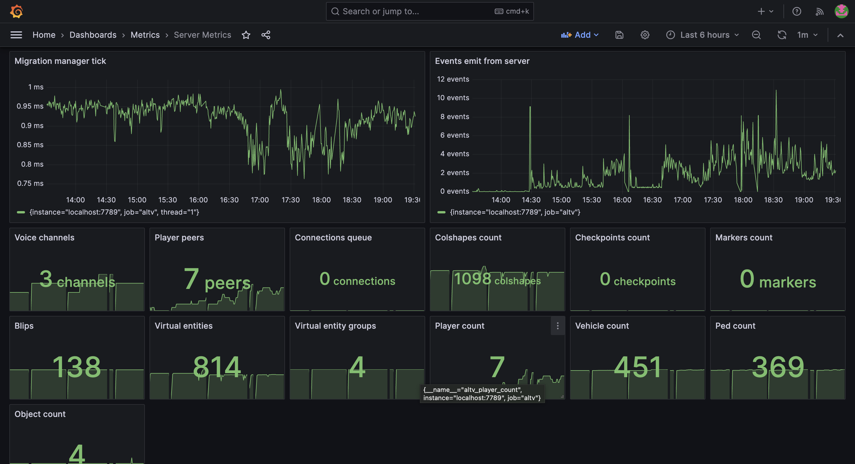Image resolution: width=855 pixels, height=464 pixels.
Task: Save the dashboard with disk icon
Action: pyautogui.click(x=619, y=35)
